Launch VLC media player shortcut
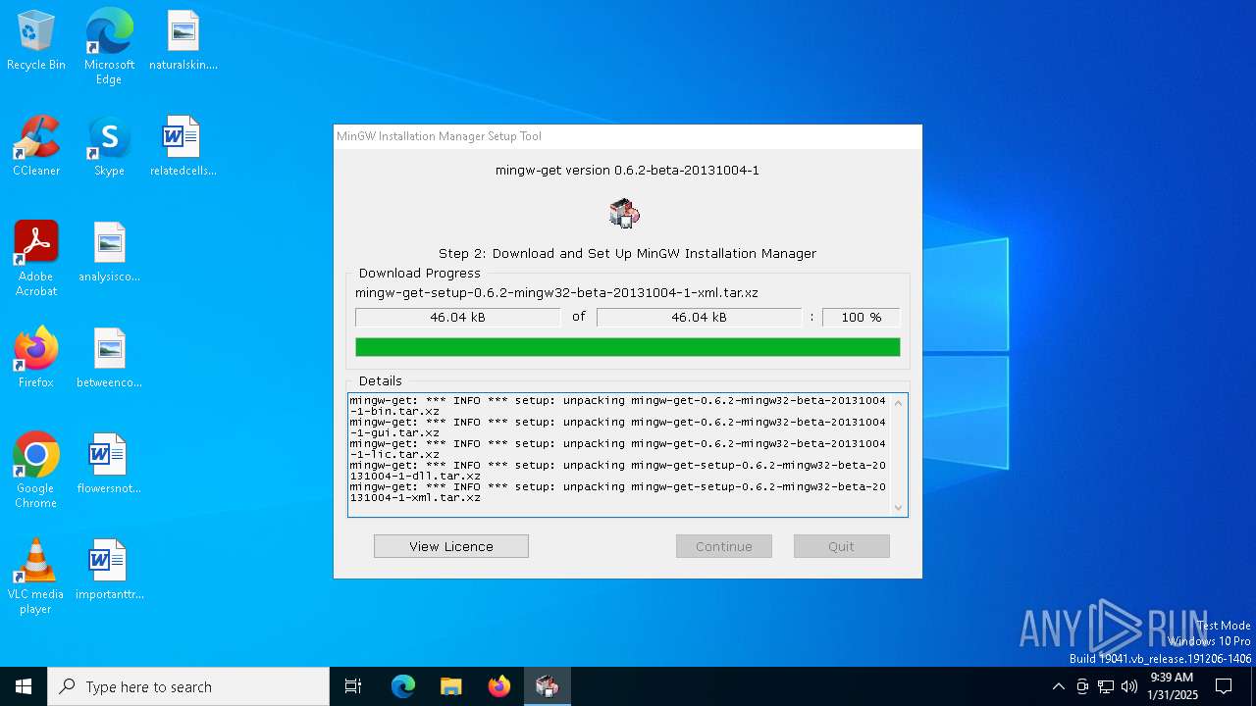 [x=36, y=577]
